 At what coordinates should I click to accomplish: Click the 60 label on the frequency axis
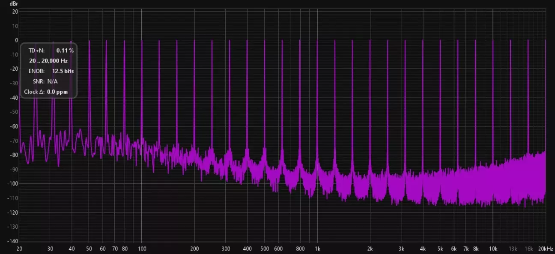point(103,249)
